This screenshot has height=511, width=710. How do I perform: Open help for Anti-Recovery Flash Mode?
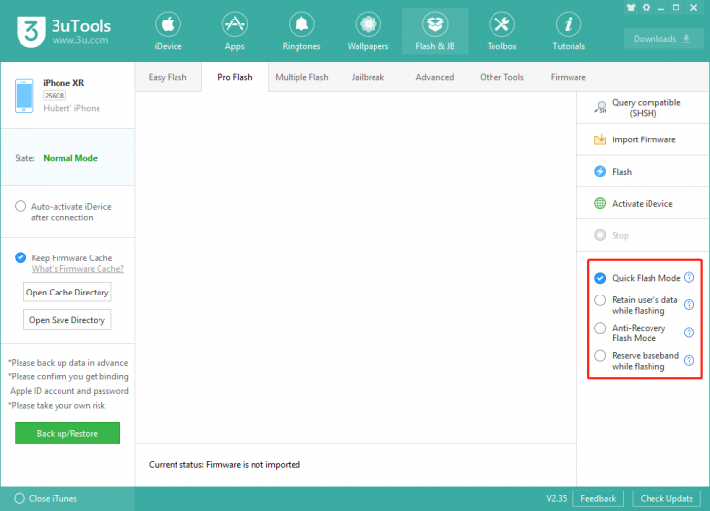click(x=689, y=333)
